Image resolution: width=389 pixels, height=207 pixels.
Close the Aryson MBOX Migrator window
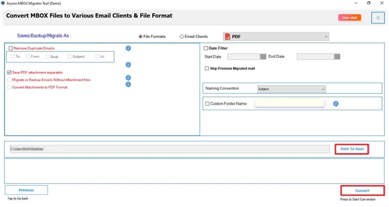382,3
